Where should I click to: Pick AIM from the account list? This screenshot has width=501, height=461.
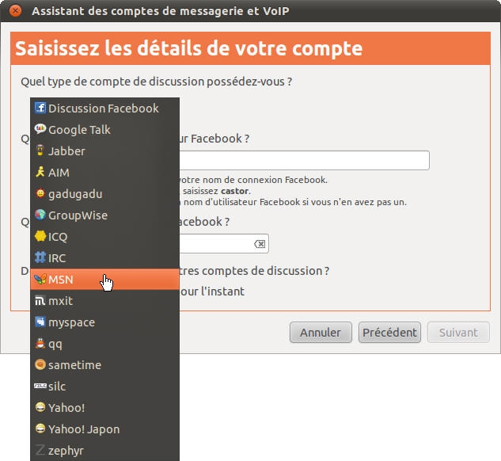pyautogui.click(x=104, y=173)
